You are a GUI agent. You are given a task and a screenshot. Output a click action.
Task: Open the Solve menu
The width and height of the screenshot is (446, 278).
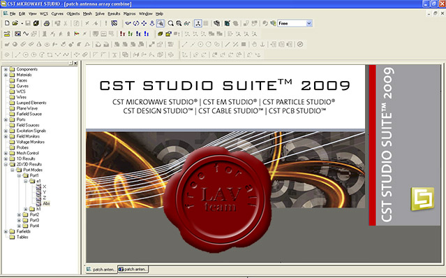(100, 14)
